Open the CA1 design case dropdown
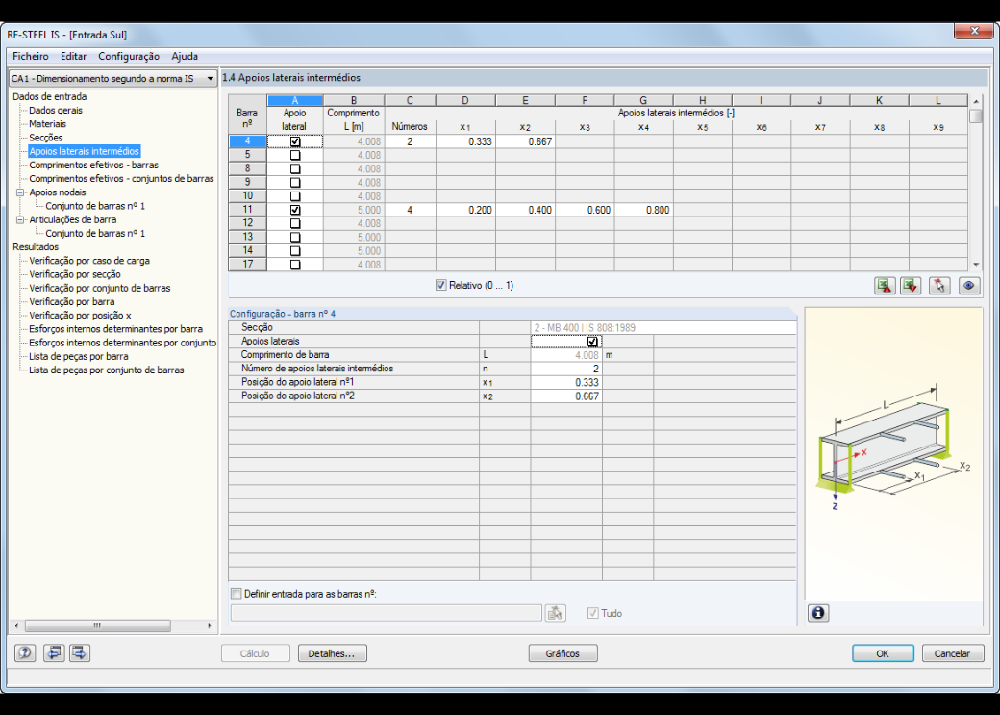Viewport: 1000px width, 715px height. (x=112, y=79)
